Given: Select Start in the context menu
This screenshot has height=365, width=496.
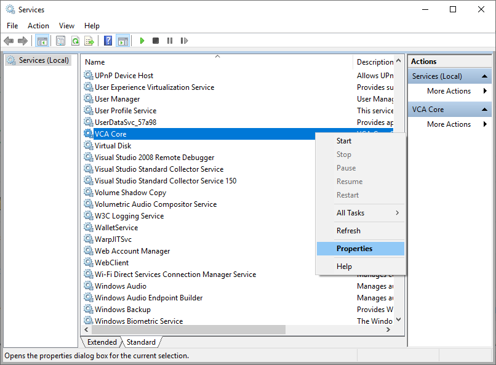Looking at the screenshot, I should tap(344, 141).
